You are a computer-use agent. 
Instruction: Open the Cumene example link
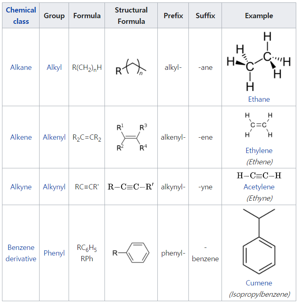click(259, 283)
